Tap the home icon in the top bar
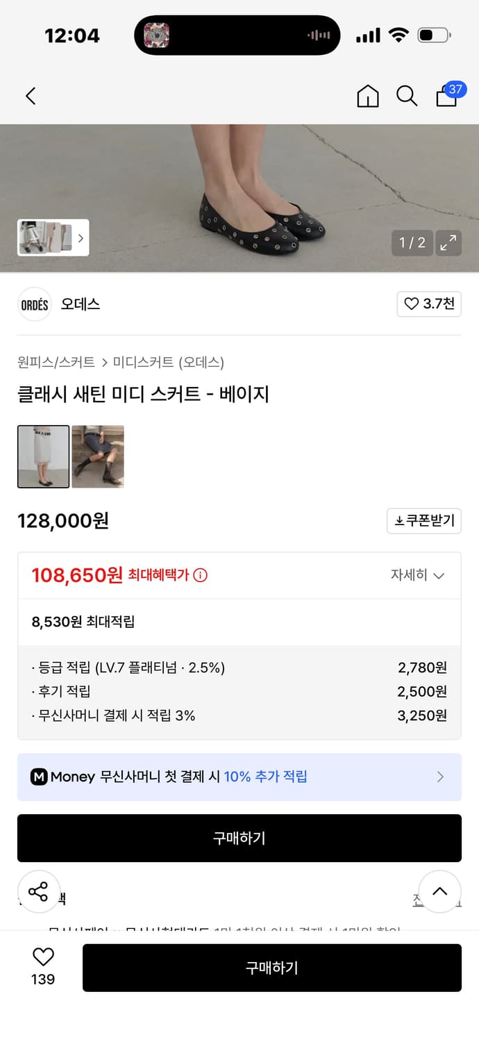Image resolution: width=479 pixels, height=1042 pixels. (x=368, y=97)
